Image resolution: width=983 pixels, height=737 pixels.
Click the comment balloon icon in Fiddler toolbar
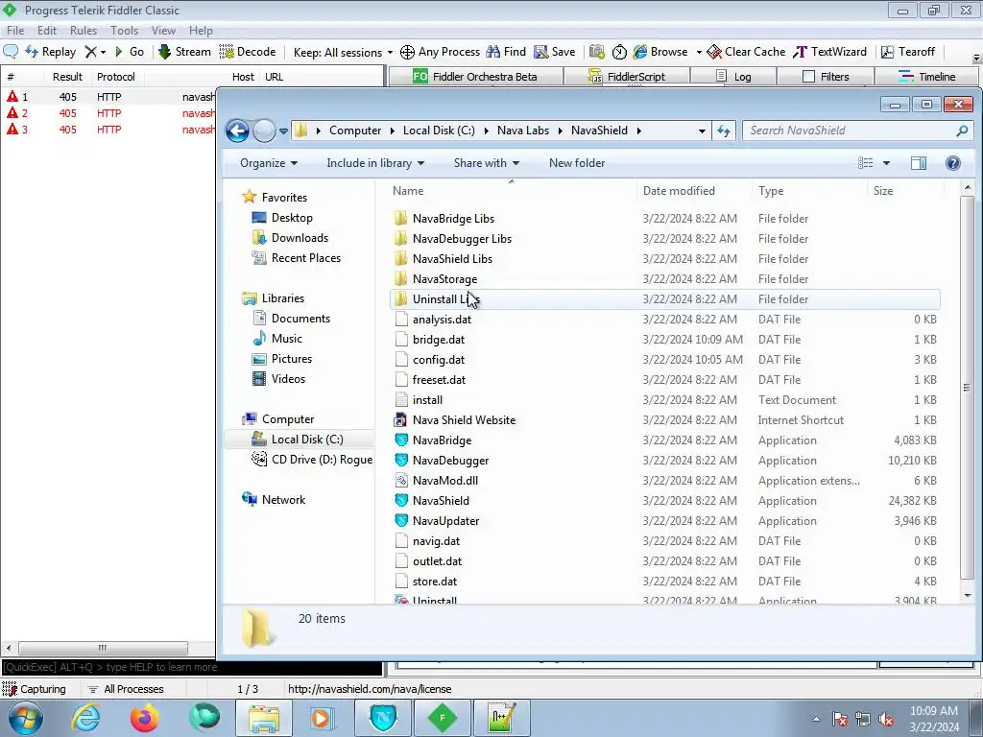tap(11, 52)
